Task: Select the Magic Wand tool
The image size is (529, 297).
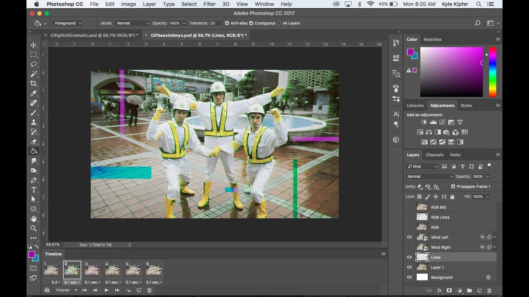Action: (33, 74)
